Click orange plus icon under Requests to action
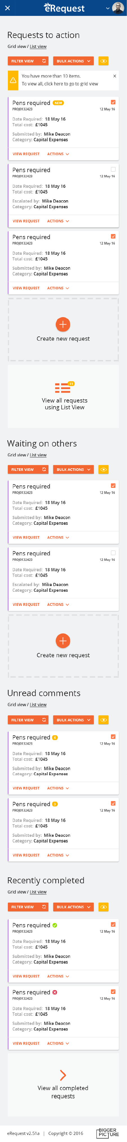 (63, 324)
